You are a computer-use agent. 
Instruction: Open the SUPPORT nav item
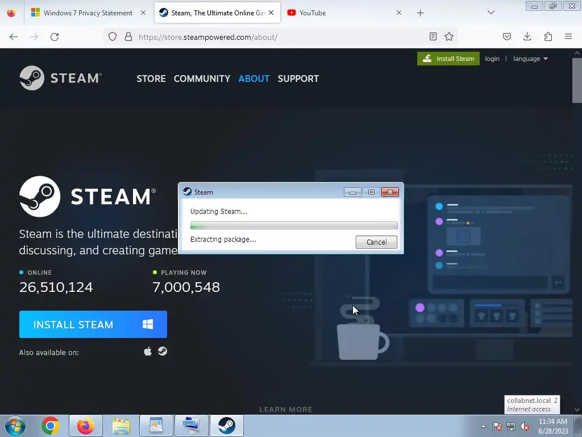click(x=298, y=79)
